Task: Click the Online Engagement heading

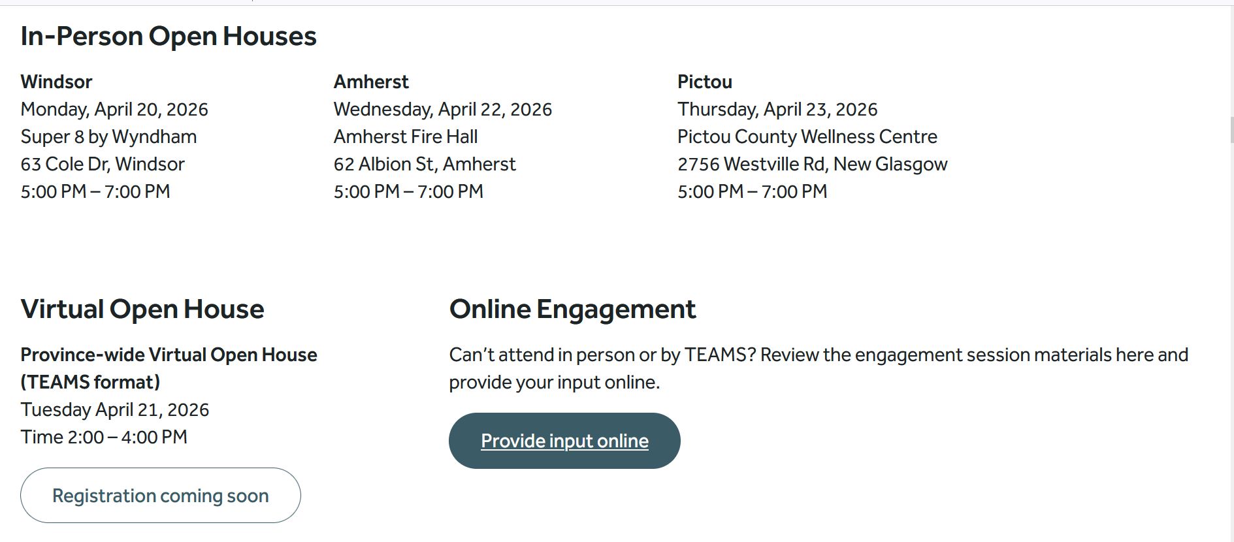Action: pyautogui.click(x=572, y=309)
